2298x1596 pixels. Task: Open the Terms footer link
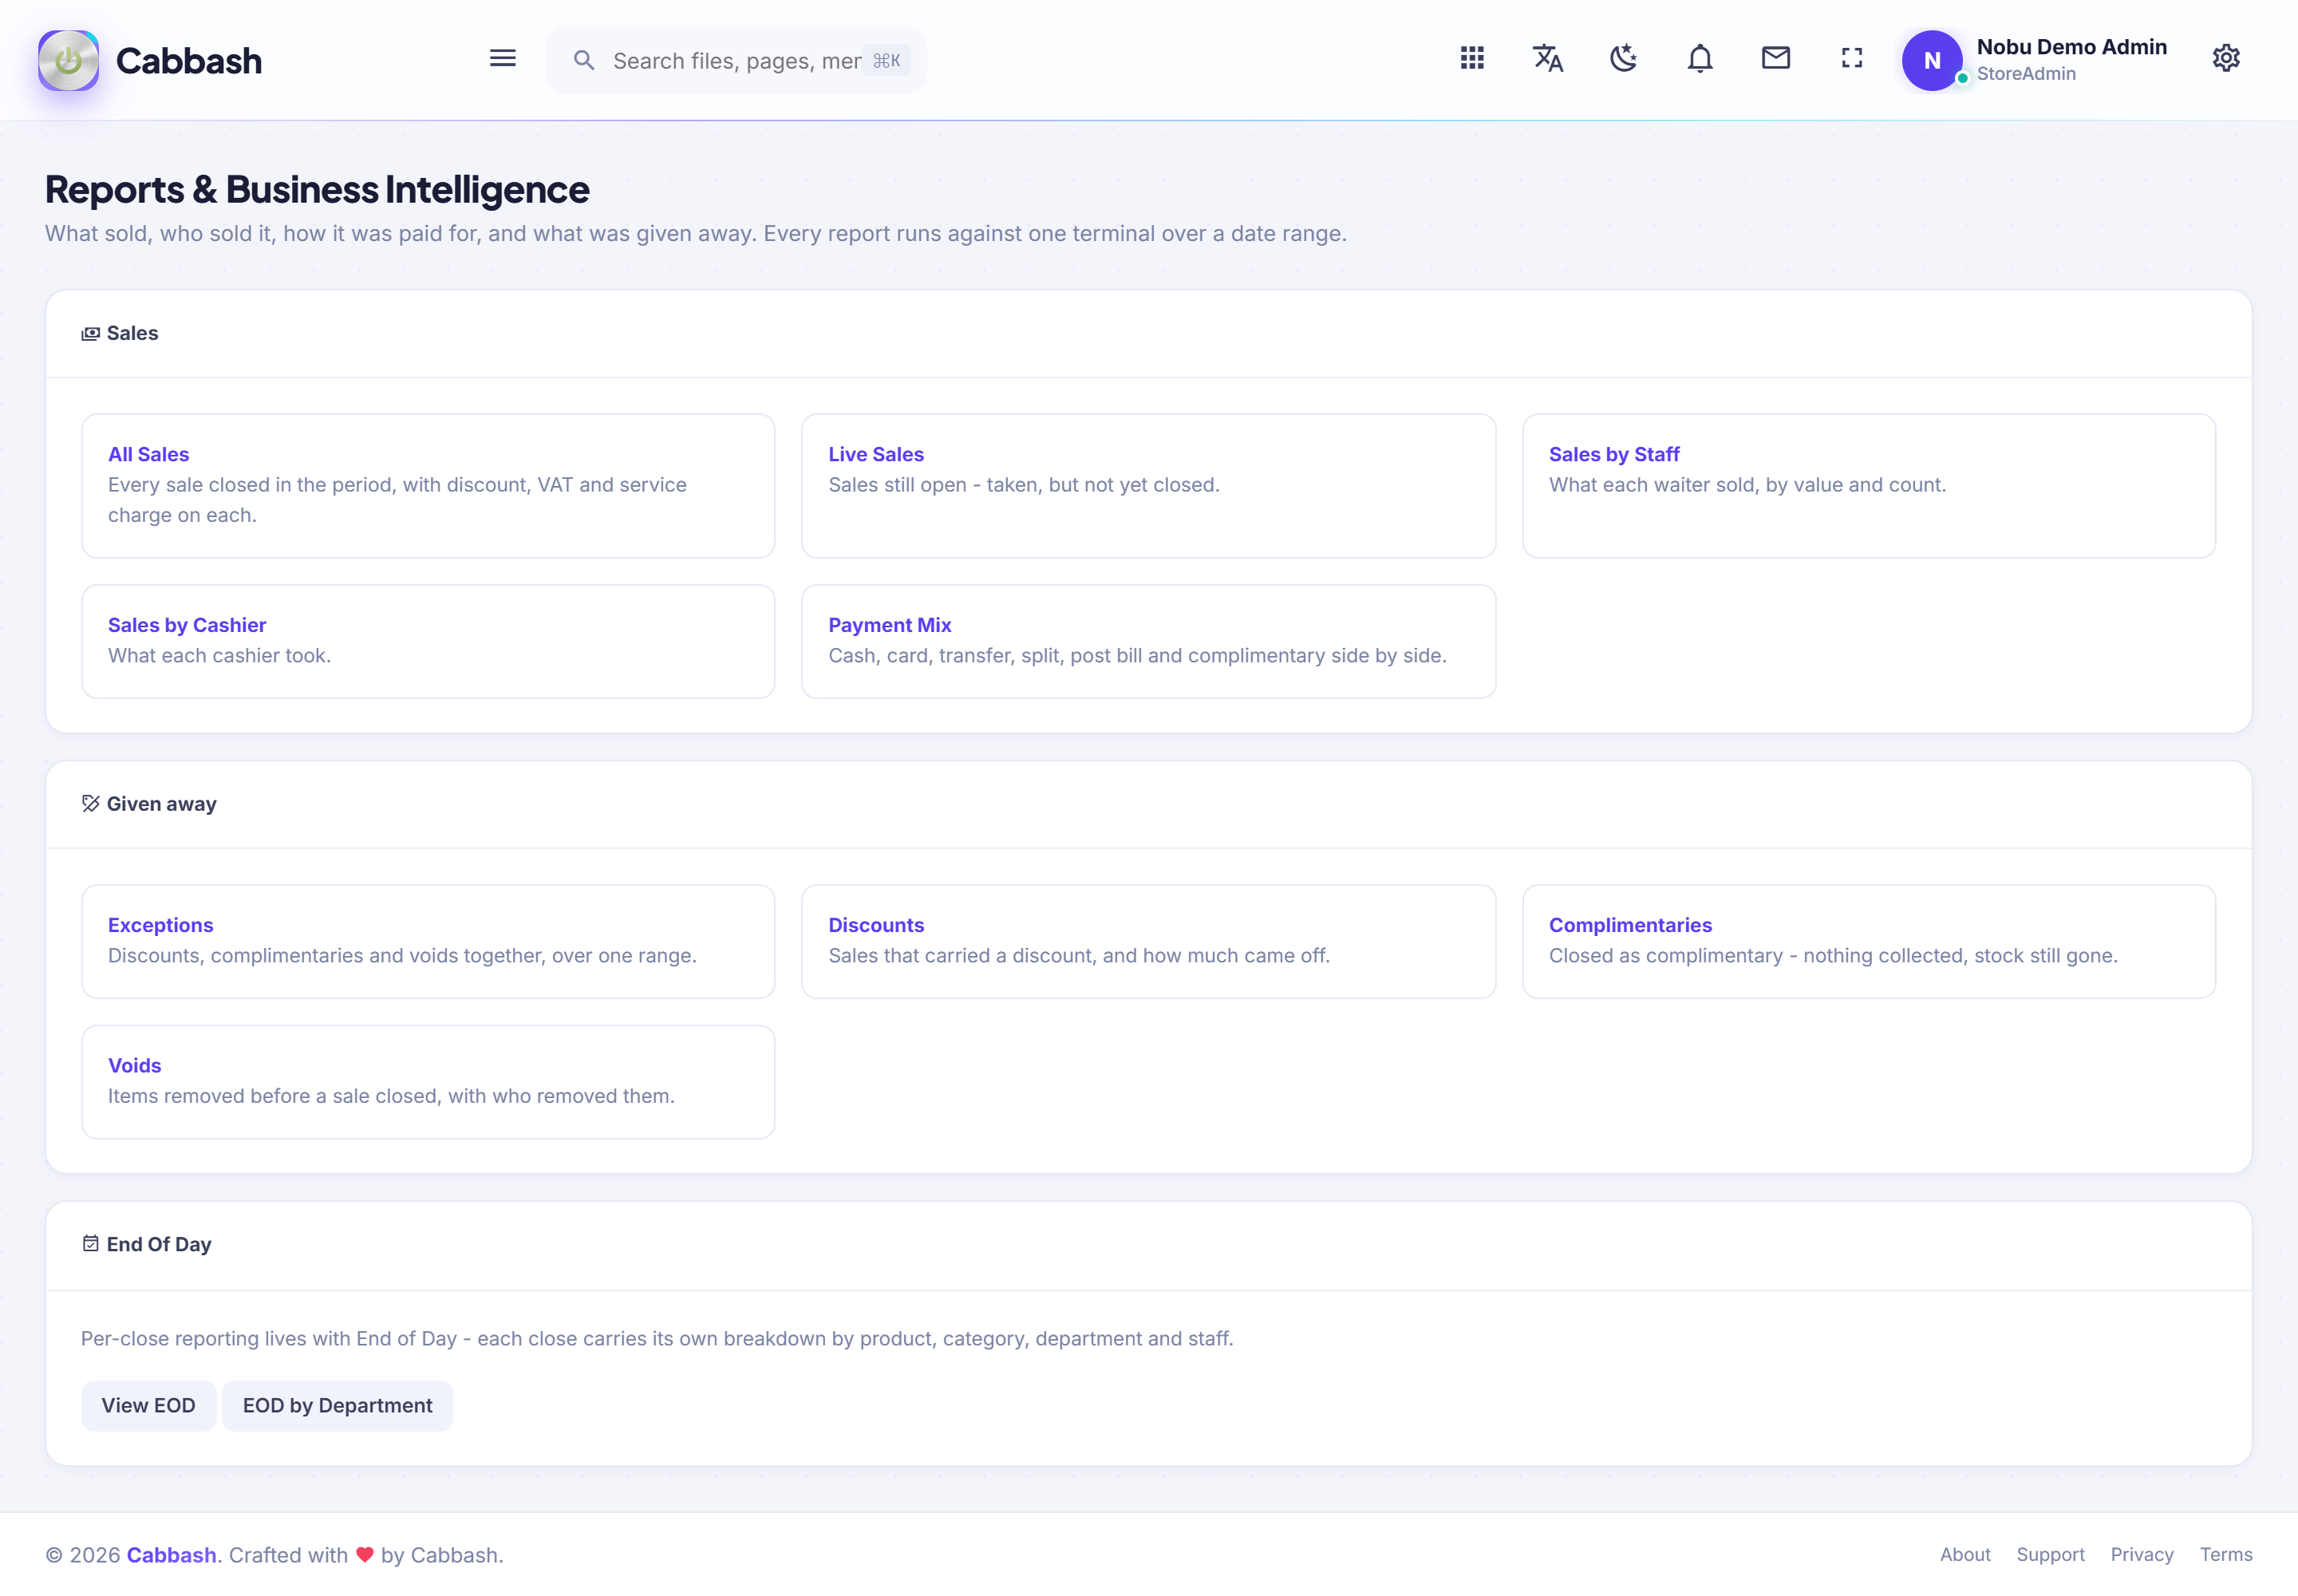click(2226, 1555)
